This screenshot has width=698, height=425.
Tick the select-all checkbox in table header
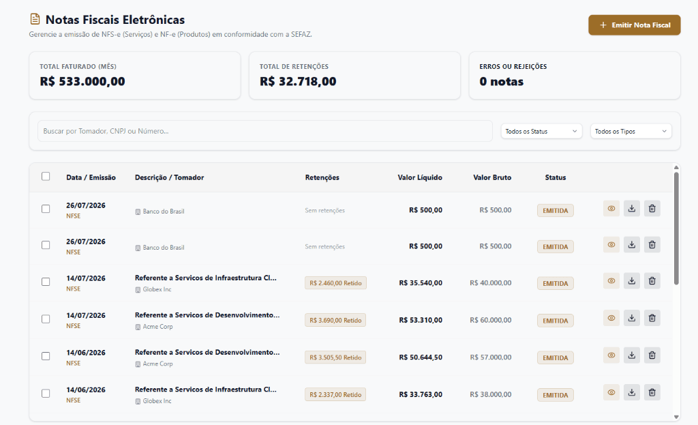(46, 177)
